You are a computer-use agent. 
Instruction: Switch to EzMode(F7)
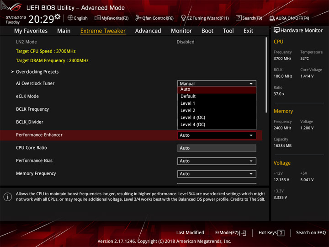tap(231, 233)
